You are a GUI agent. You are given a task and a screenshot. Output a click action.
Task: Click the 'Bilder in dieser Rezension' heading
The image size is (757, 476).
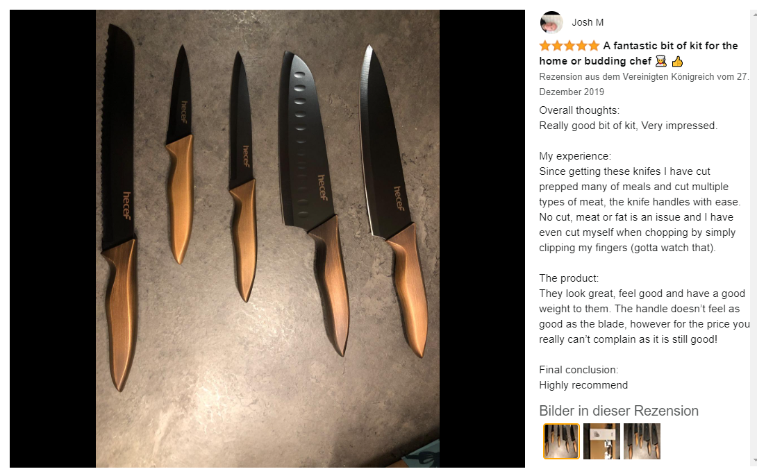point(618,411)
